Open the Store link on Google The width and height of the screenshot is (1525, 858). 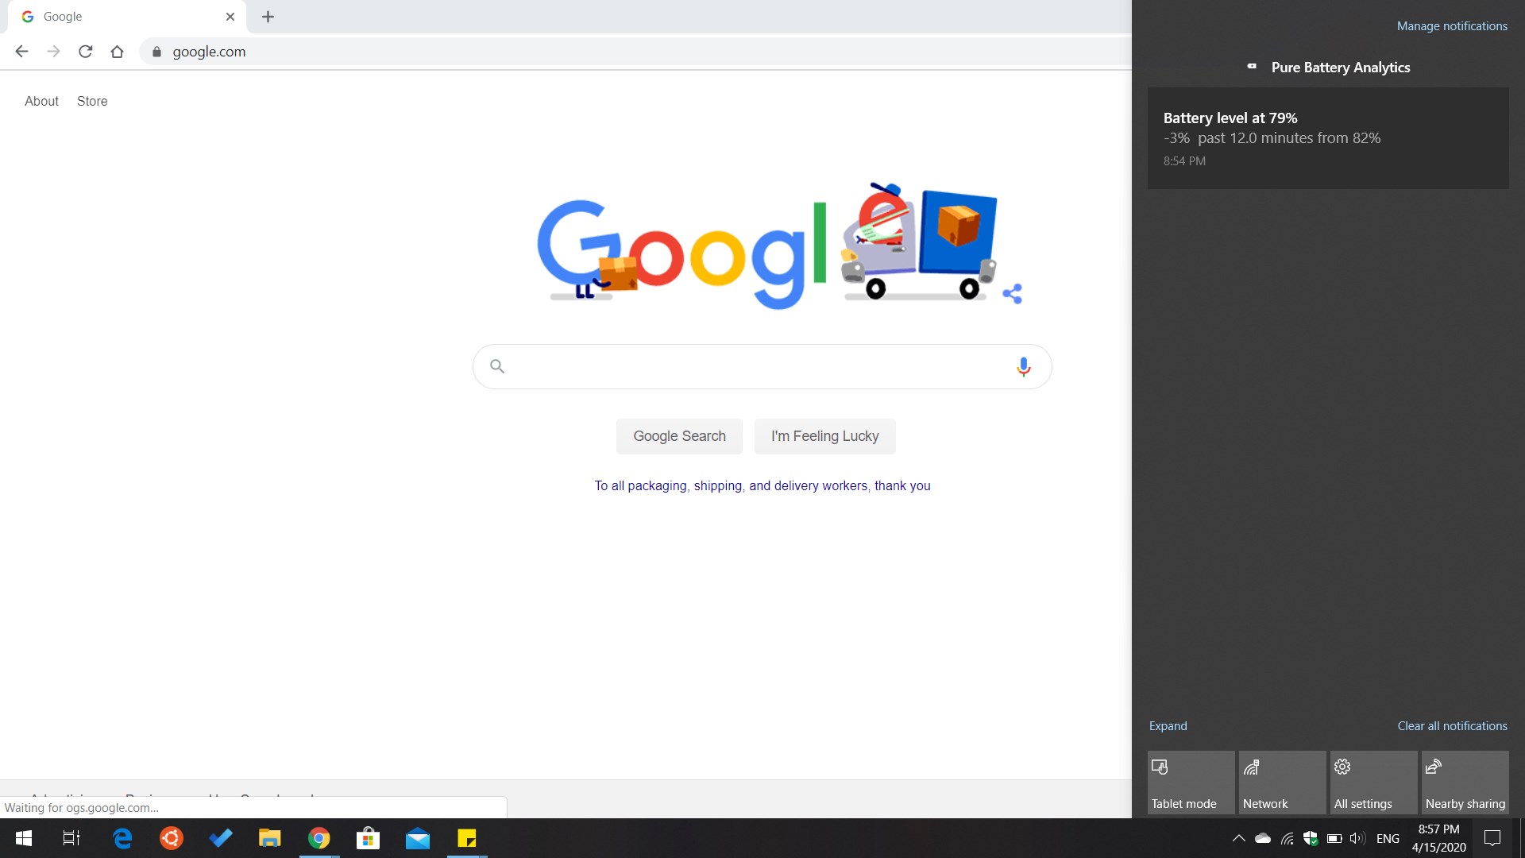pos(92,101)
